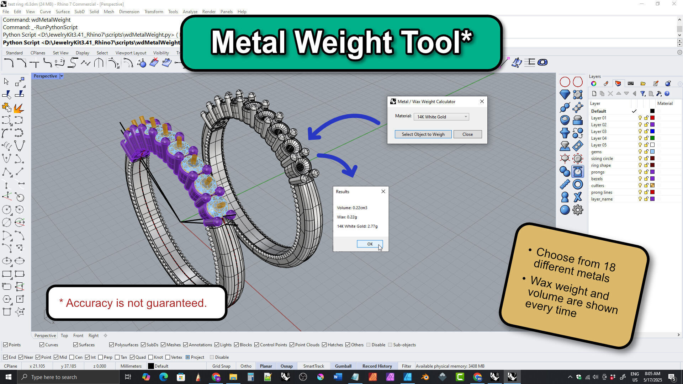Open Microsoft Word from the taskbar
683x384 pixels.
tap(338, 377)
